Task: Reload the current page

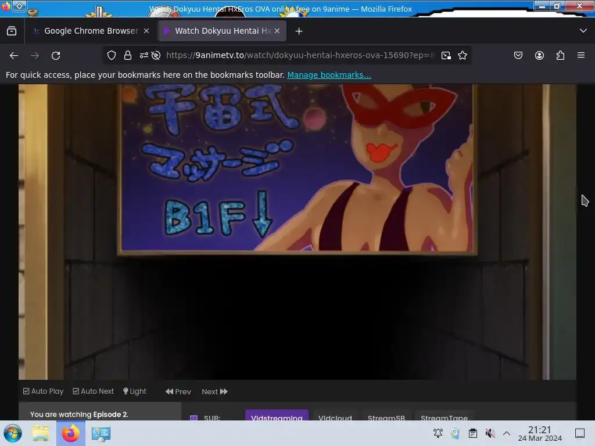Action: (56, 56)
